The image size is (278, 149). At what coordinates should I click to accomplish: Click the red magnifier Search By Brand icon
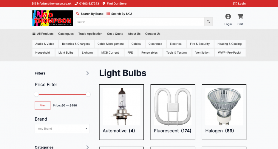78,14
